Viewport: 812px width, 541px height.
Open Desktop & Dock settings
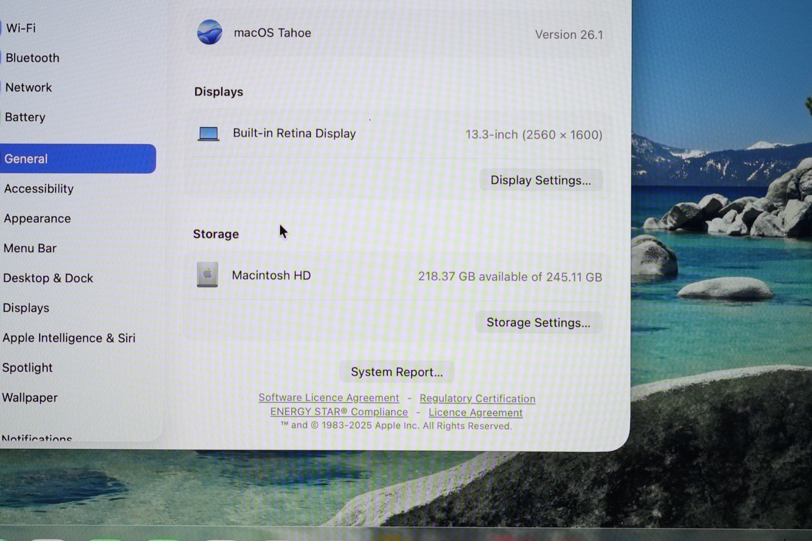tap(48, 278)
